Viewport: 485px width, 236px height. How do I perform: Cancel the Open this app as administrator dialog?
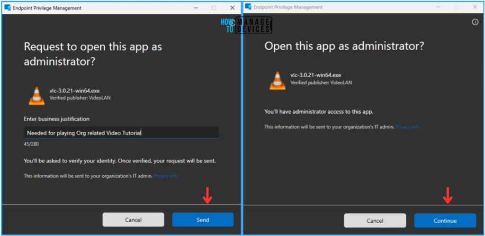point(375,220)
